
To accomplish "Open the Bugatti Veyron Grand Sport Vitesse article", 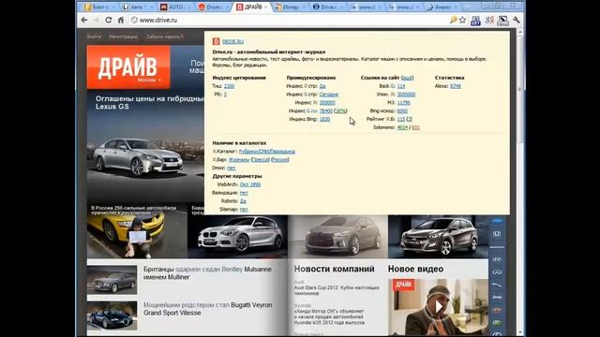I will click(x=208, y=309).
